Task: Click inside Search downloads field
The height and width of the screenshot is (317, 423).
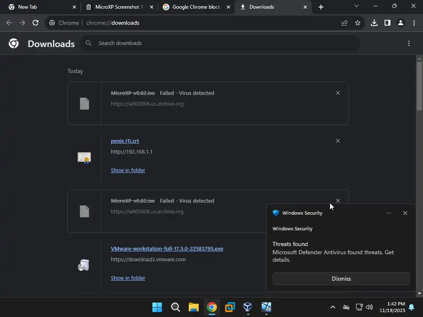Action: click(x=221, y=43)
